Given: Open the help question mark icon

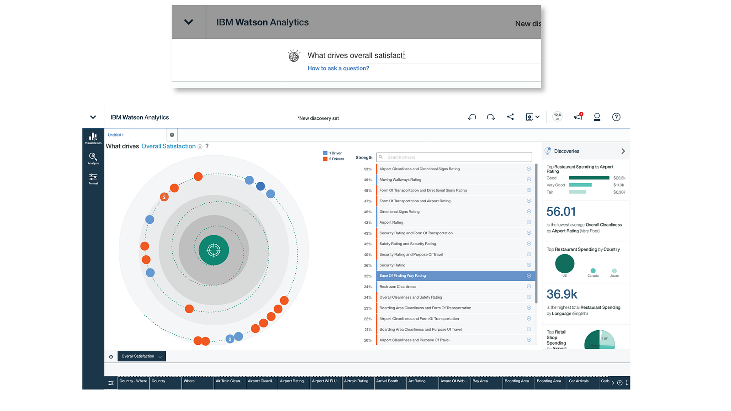Looking at the screenshot, I should (616, 117).
